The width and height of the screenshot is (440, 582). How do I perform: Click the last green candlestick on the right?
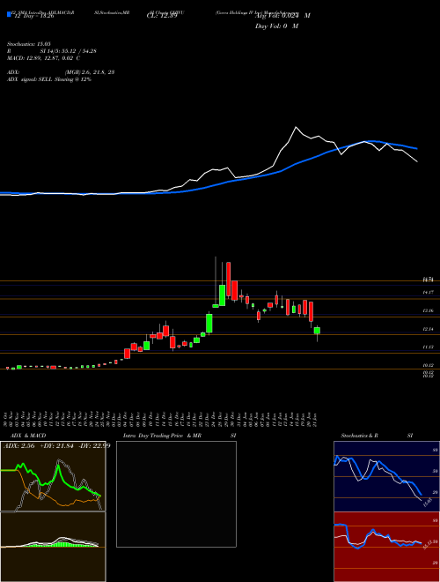point(317,331)
